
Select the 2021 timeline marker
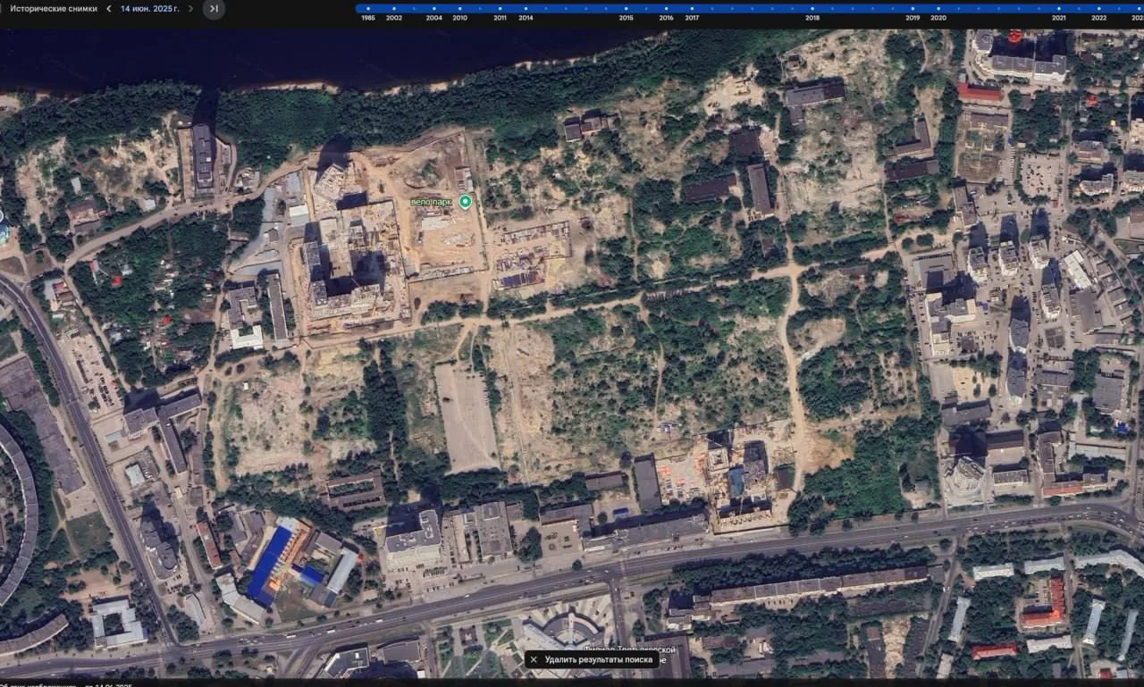pos(1059,9)
